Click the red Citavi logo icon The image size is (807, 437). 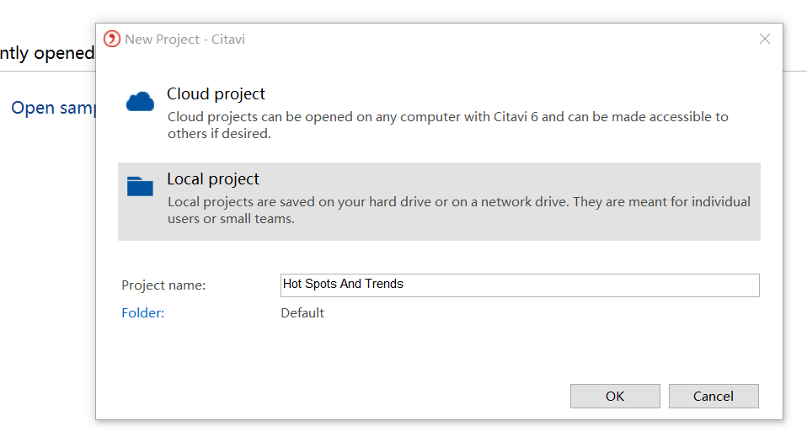tap(112, 39)
